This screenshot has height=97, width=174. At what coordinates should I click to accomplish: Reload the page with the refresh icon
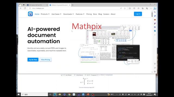(25, 8)
